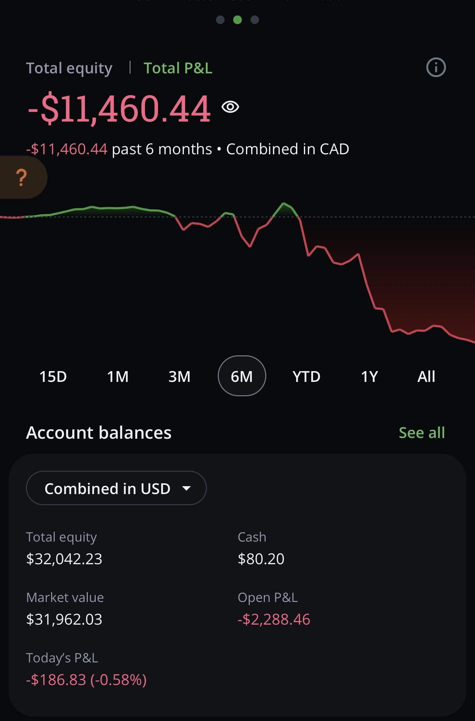
Task: Show All-time performance range
Action: pos(426,377)
